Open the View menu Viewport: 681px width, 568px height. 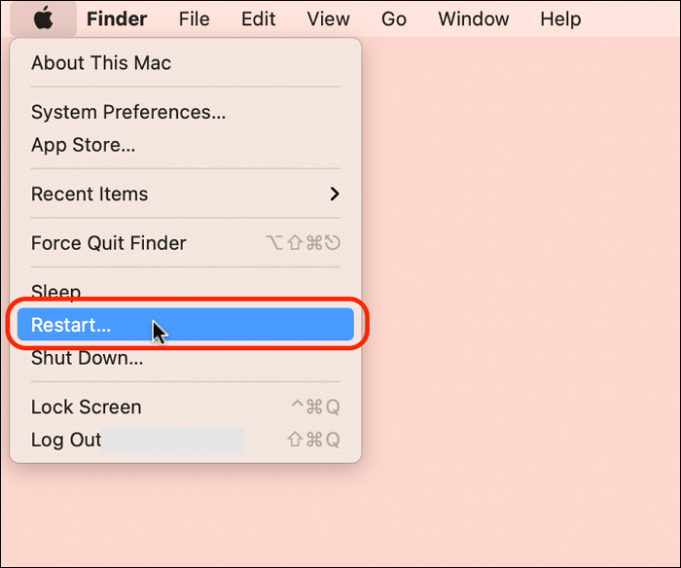click(x=328, y=18)
